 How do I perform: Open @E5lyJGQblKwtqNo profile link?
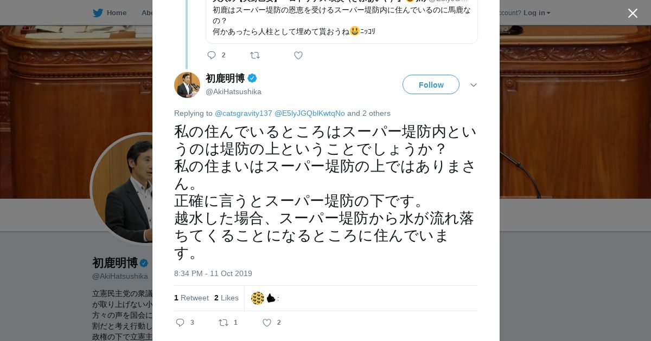309,113
